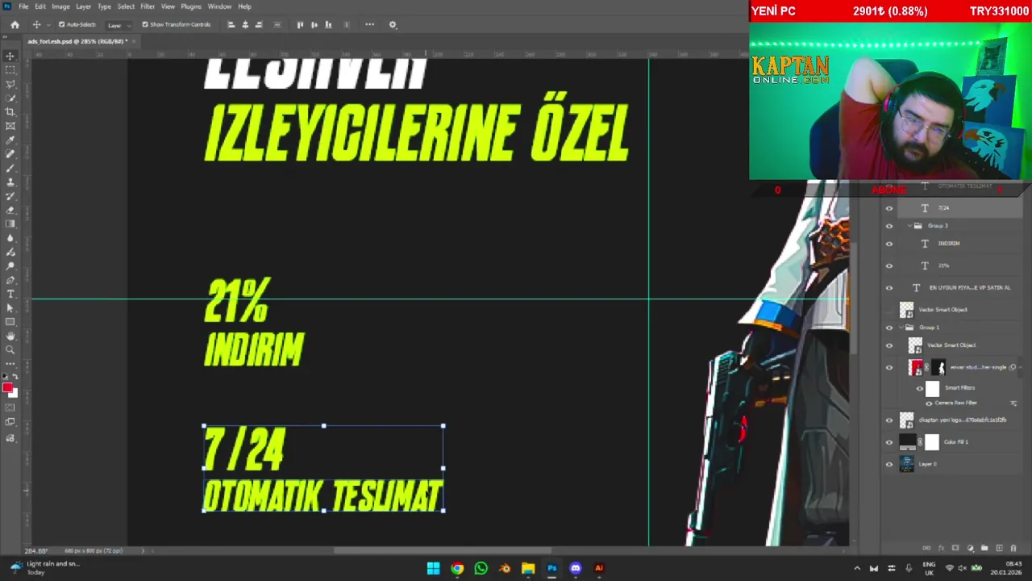Select the Horizontal Type tool
The width and height of the screenshot is (1032, 581).
[x=10, y=294]
